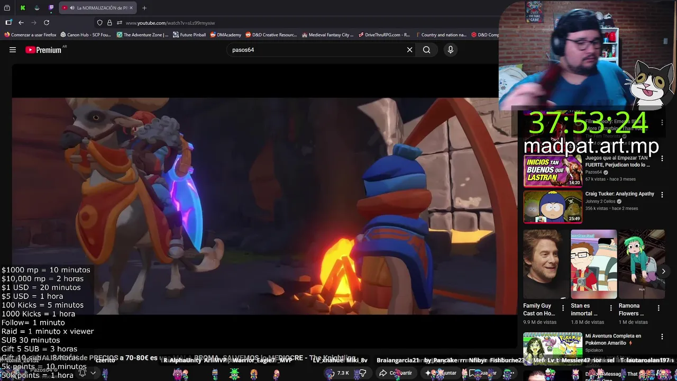This screenshot has width=677, height=381.
Task: Reload the current YouTube page
Action: pyautogui.click(x=47, y=23)
